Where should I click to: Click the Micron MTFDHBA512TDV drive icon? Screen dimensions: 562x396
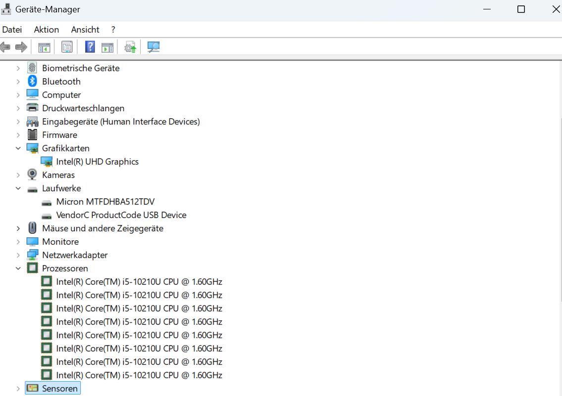click(47, 203)
